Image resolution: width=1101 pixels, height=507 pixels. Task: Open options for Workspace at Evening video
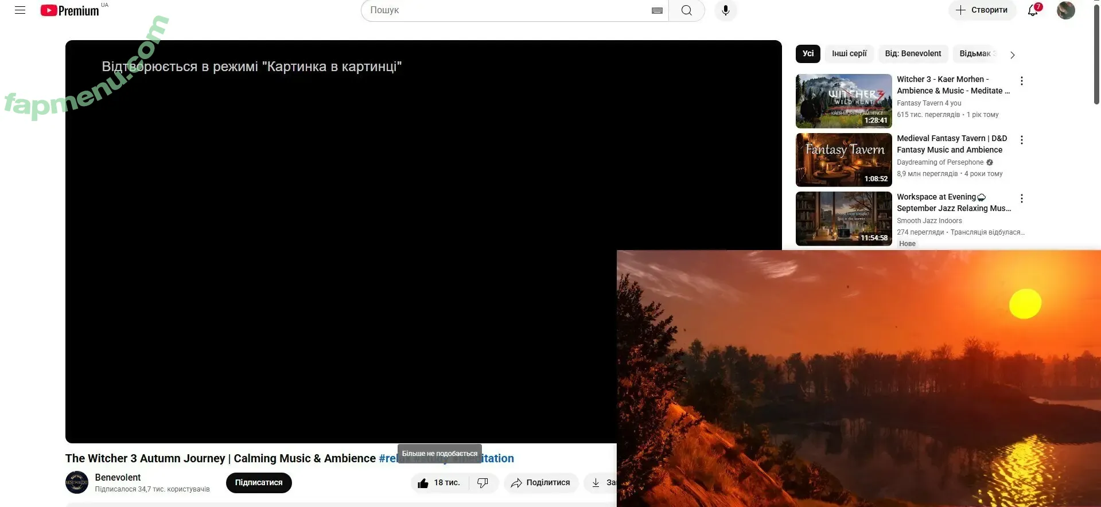tap(1021, 198)
